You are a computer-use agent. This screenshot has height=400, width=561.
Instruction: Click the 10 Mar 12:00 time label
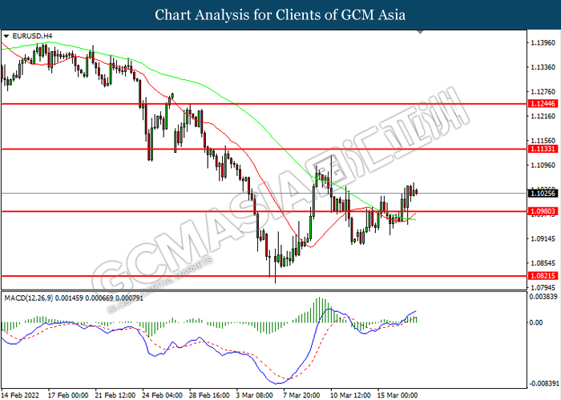coord(351,395)
